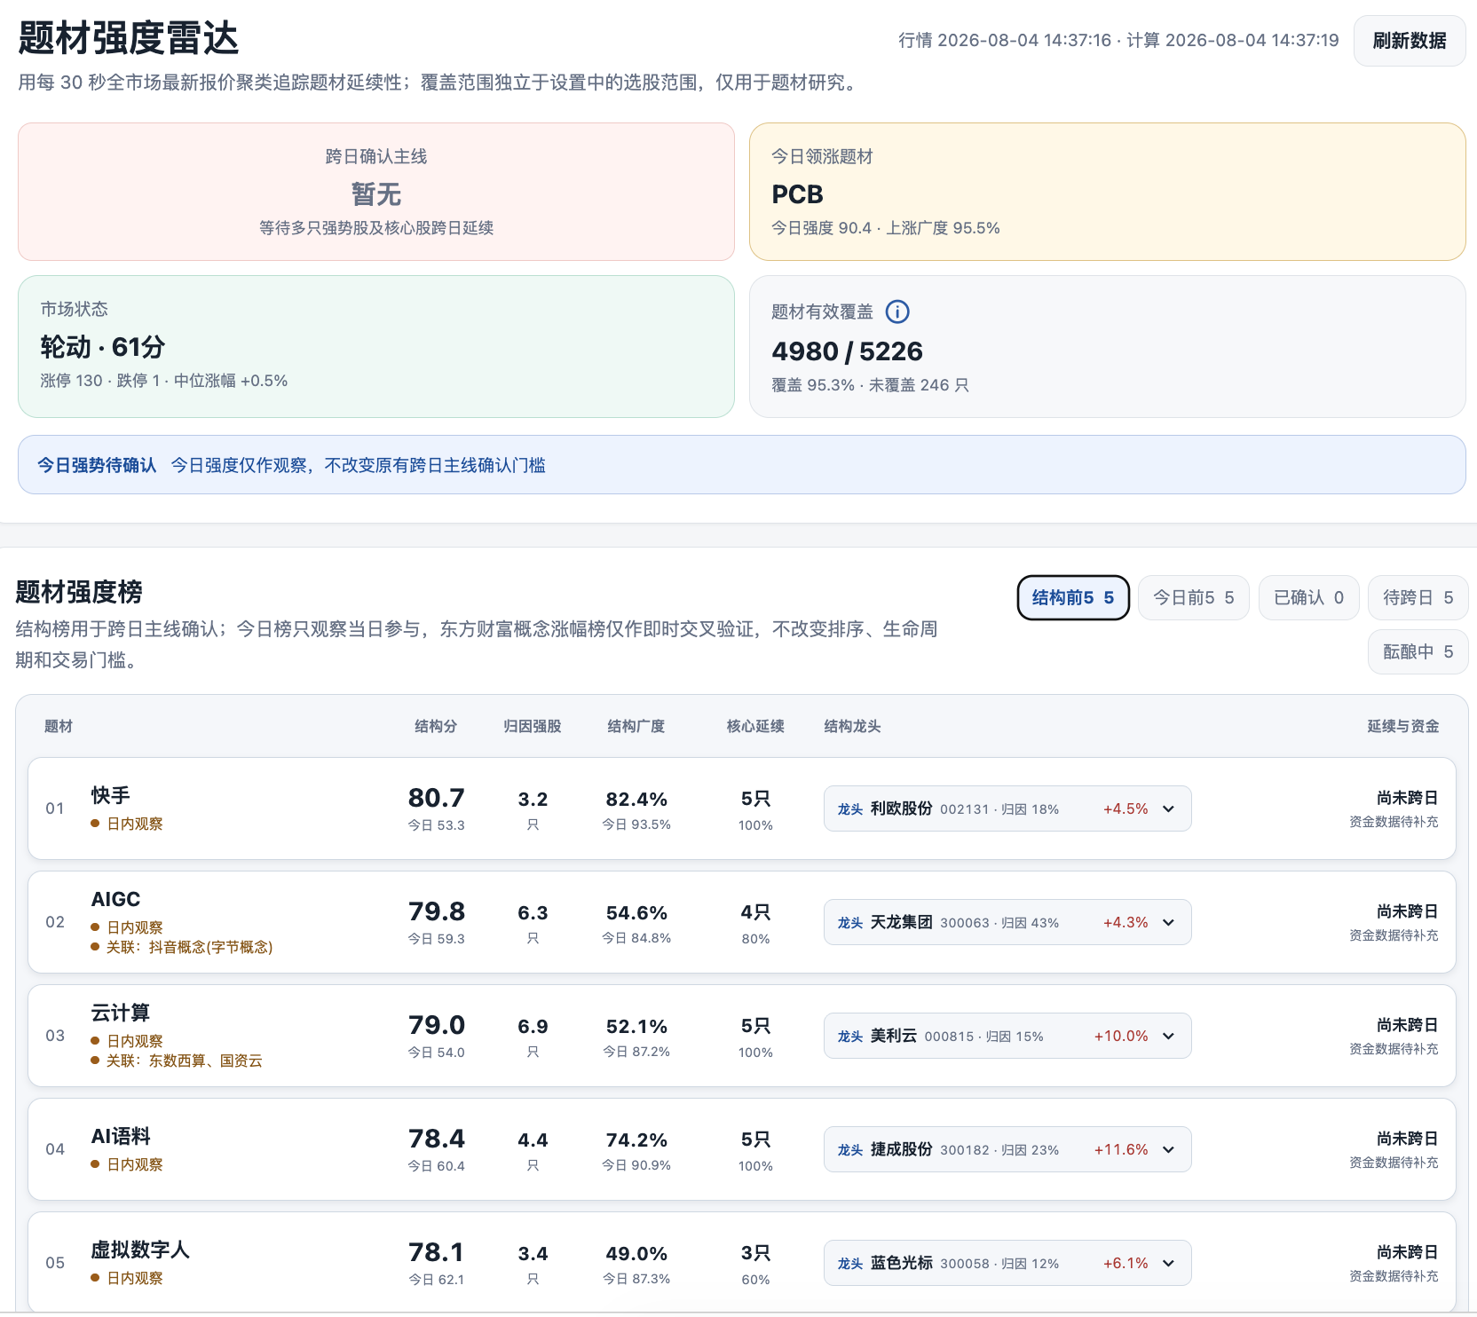The image size is (1477, 1317).
Task: Click the 跨日确认主线 card showing 暂无
Action: tap(376, 192)
